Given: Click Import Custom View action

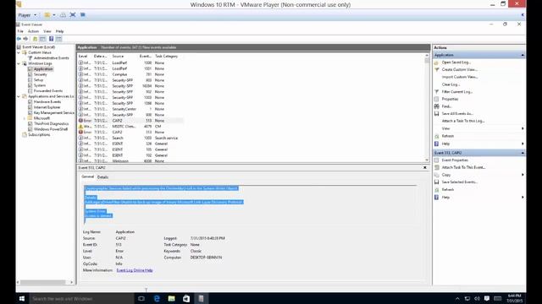Looking at the screenshot, I should pyautogui.click(x=459, y=77).
